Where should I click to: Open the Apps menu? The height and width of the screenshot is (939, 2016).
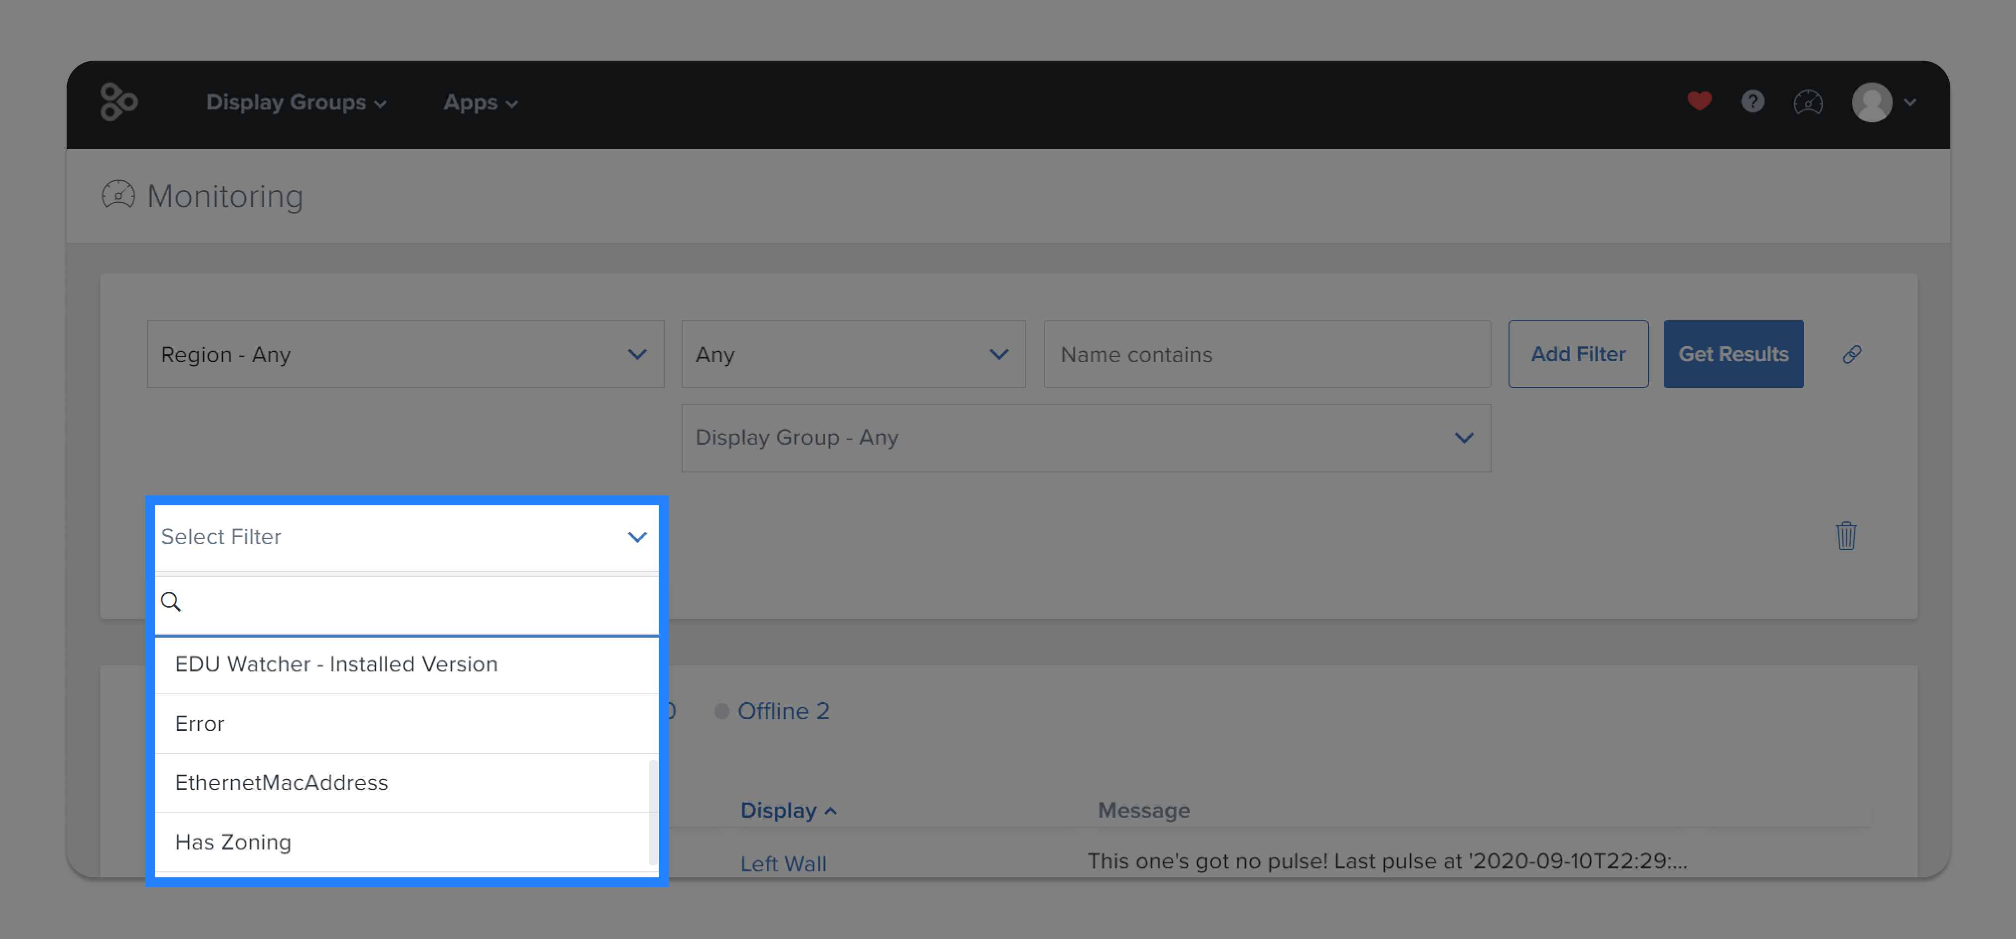pos(481,102)
